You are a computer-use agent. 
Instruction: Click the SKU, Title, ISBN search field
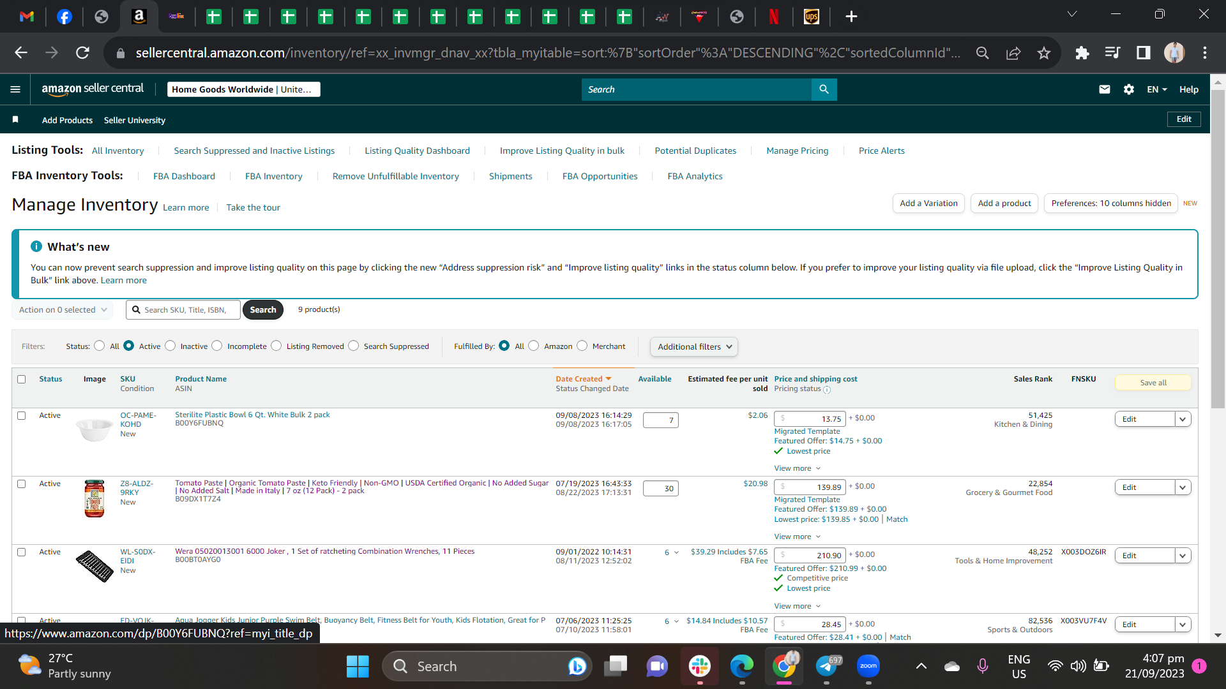click(x=183, y=310)
